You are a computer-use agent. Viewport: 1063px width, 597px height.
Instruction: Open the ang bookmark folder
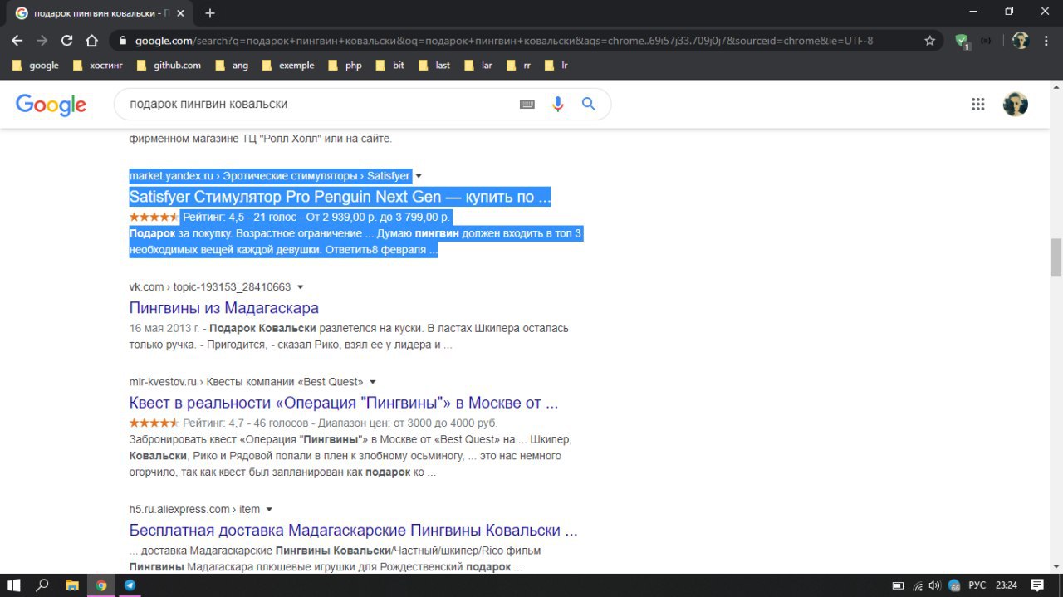click(232, 65)
